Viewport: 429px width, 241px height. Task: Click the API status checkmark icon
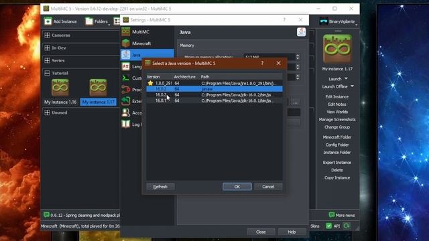point(329,226)
